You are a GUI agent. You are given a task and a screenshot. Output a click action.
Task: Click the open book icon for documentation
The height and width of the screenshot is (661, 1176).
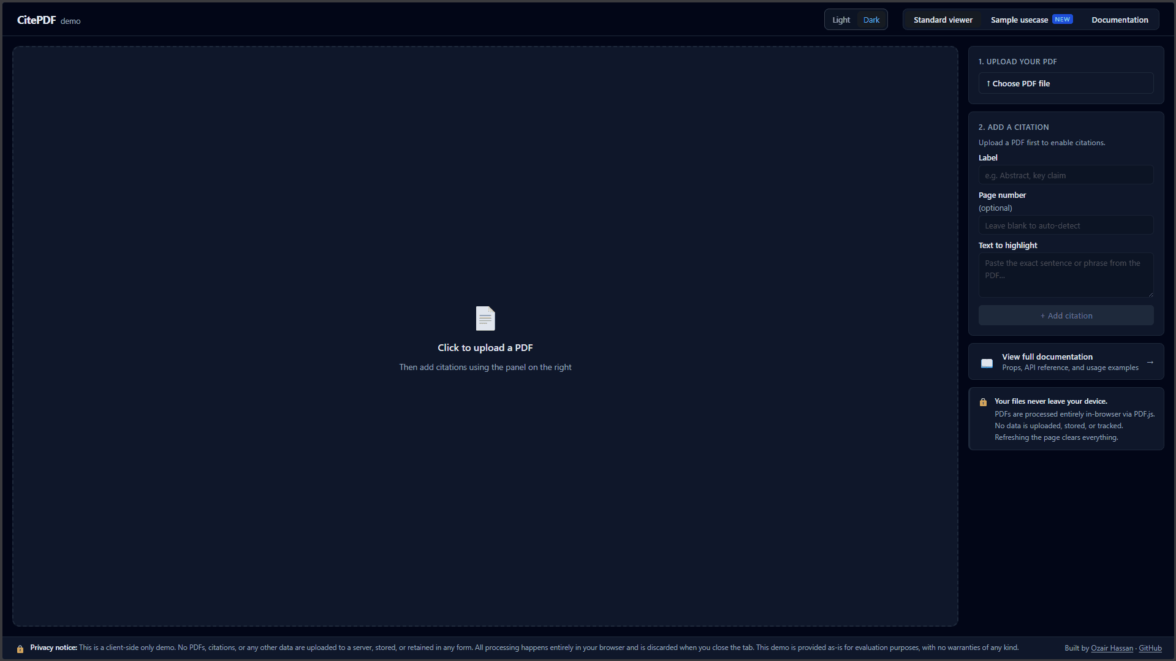coord(987,363)
